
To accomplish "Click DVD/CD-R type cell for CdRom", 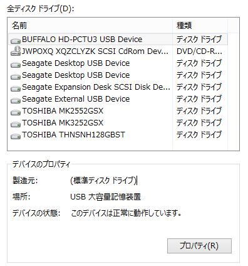I will click(199, 51).
